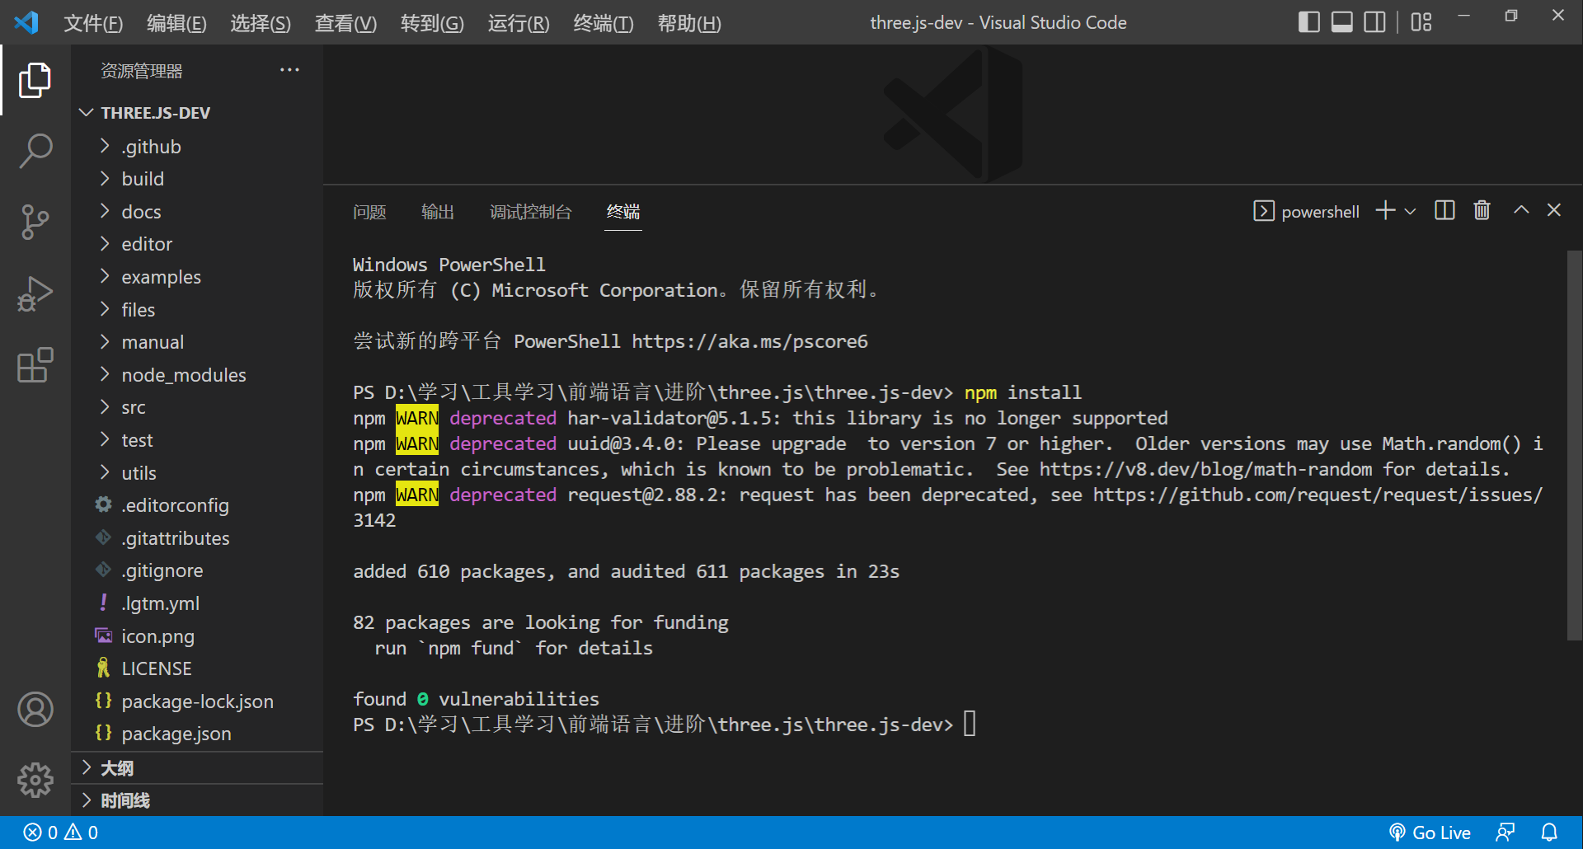Expand the examples folder
1583x849 pixels.
click(x=197, y=277)
